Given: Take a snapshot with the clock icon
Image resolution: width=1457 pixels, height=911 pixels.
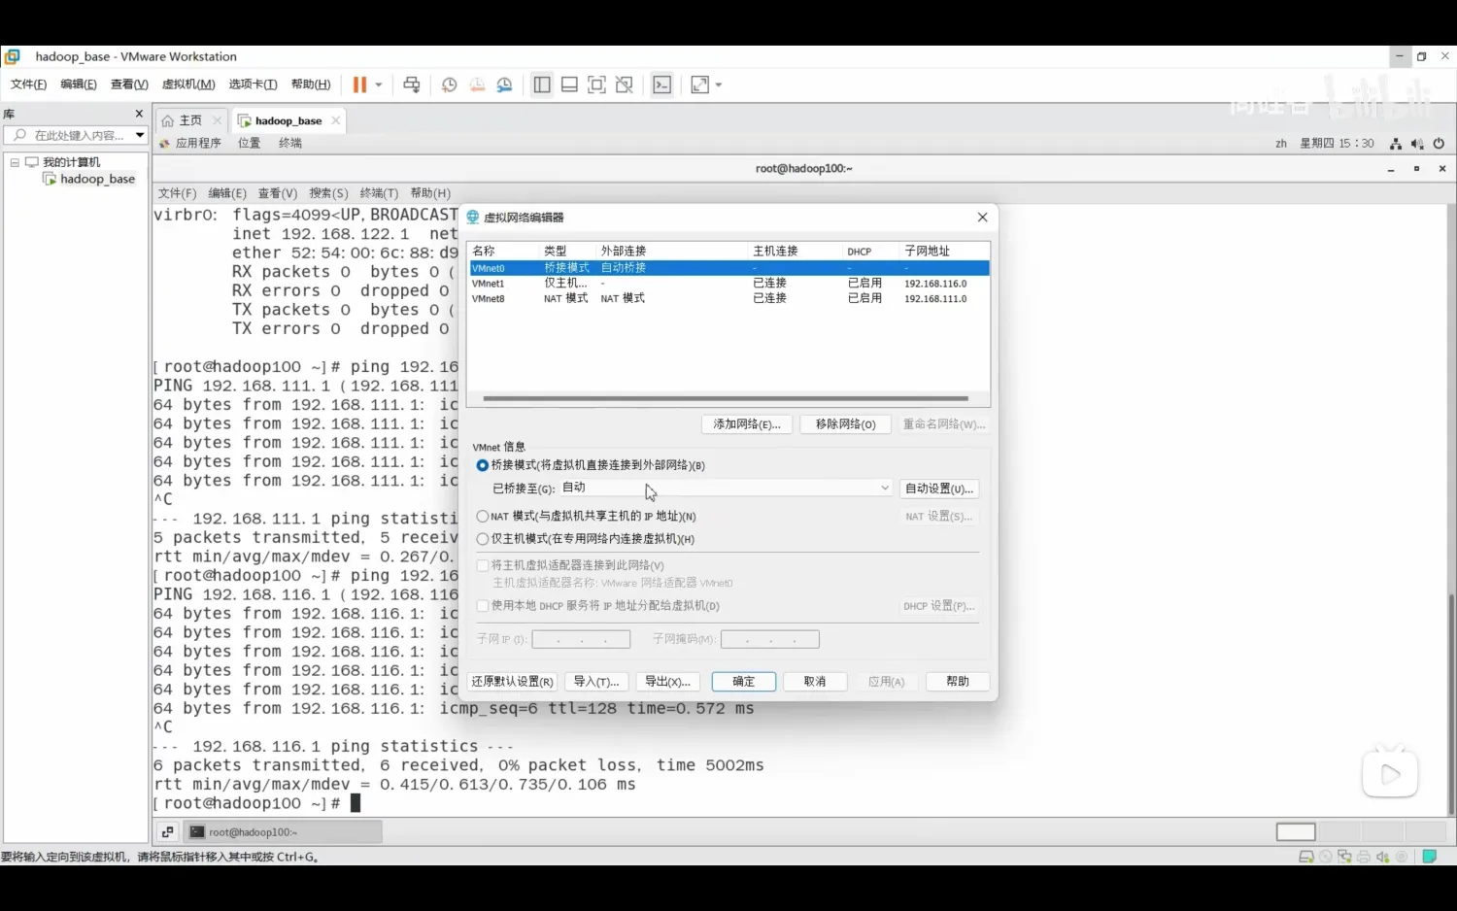Looking at the screenshot, I should click(449, 84).
